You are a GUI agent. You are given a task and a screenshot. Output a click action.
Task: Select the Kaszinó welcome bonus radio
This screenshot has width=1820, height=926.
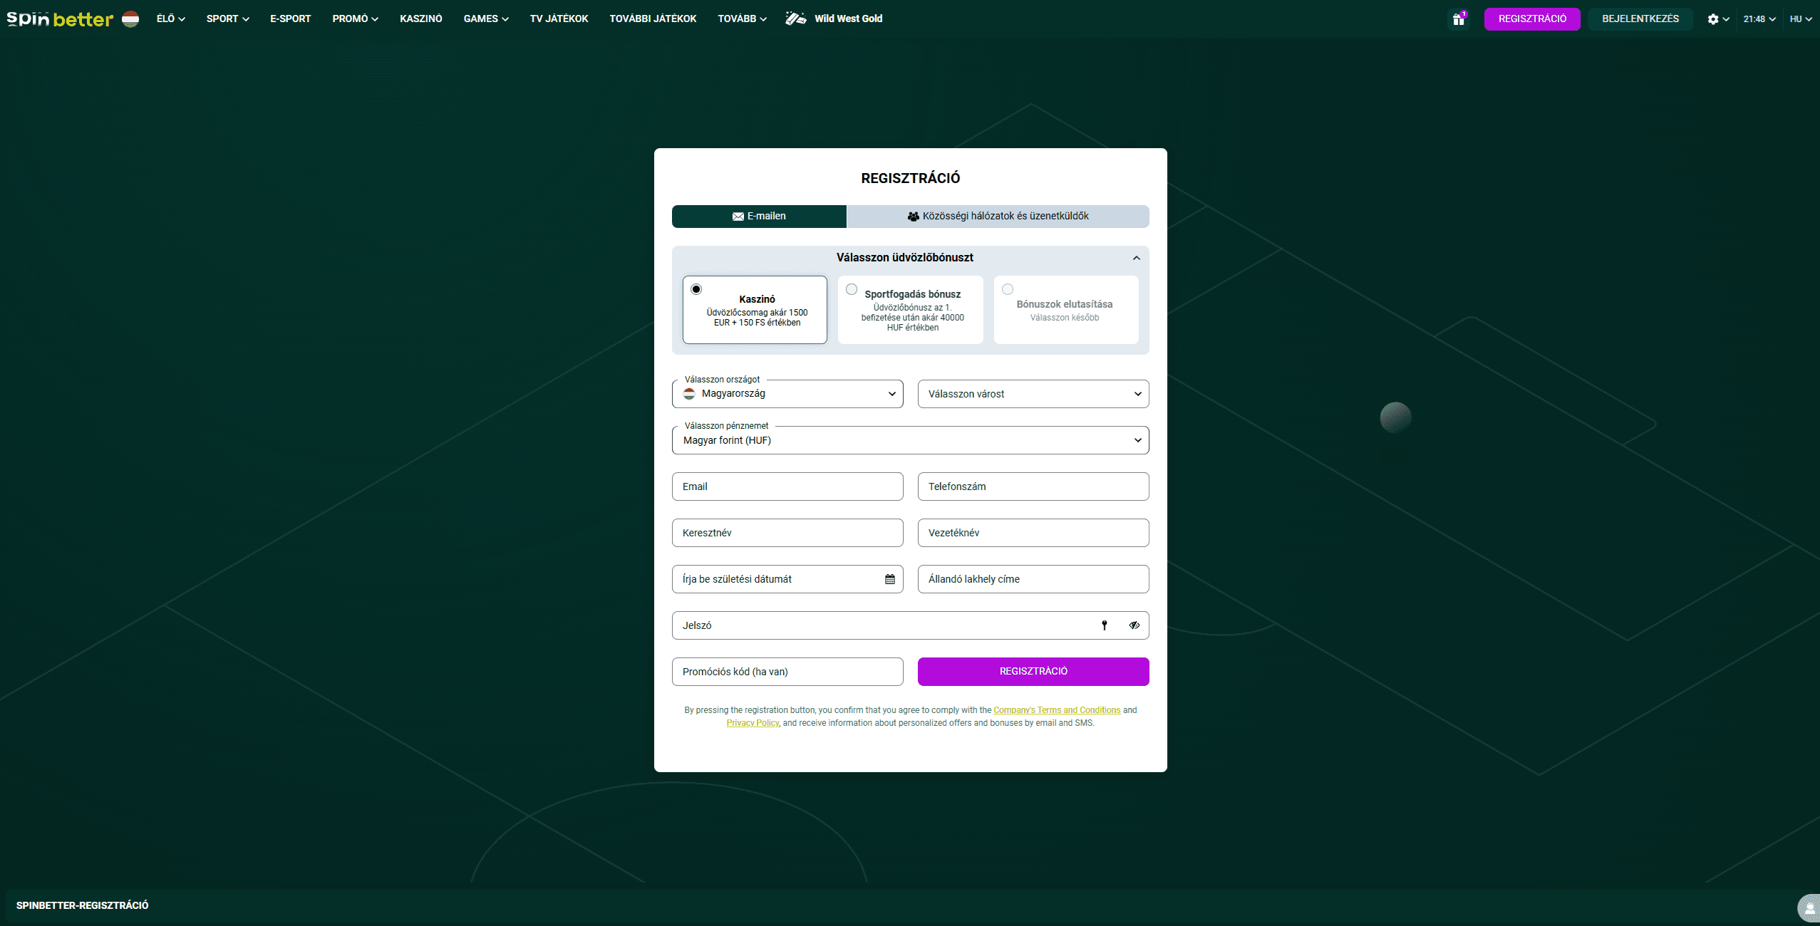coord(696,289)
